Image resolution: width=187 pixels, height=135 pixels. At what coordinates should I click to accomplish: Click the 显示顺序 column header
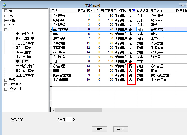tap(84, 11)
